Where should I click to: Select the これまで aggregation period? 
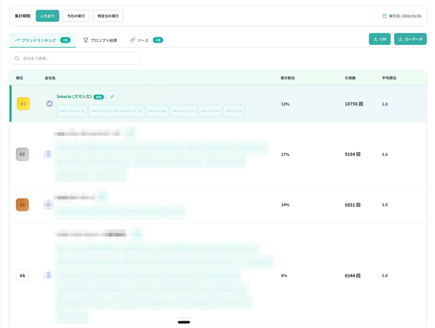point(48,16)
